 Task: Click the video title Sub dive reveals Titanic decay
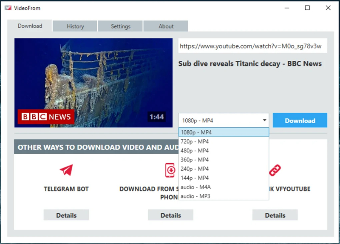pyautogui.click(x=250, y=64)
